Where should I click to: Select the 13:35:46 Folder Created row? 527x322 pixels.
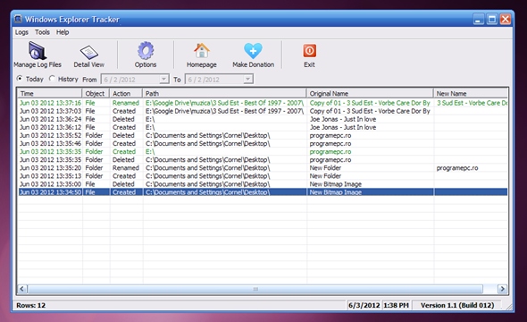click(263, 143)
